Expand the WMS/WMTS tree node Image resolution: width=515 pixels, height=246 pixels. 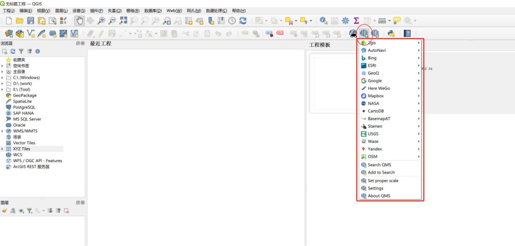click(2, 131)
